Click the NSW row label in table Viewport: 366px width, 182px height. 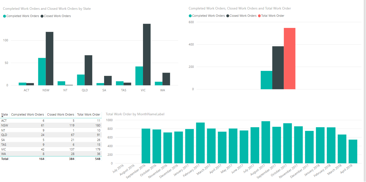(4, 125)
